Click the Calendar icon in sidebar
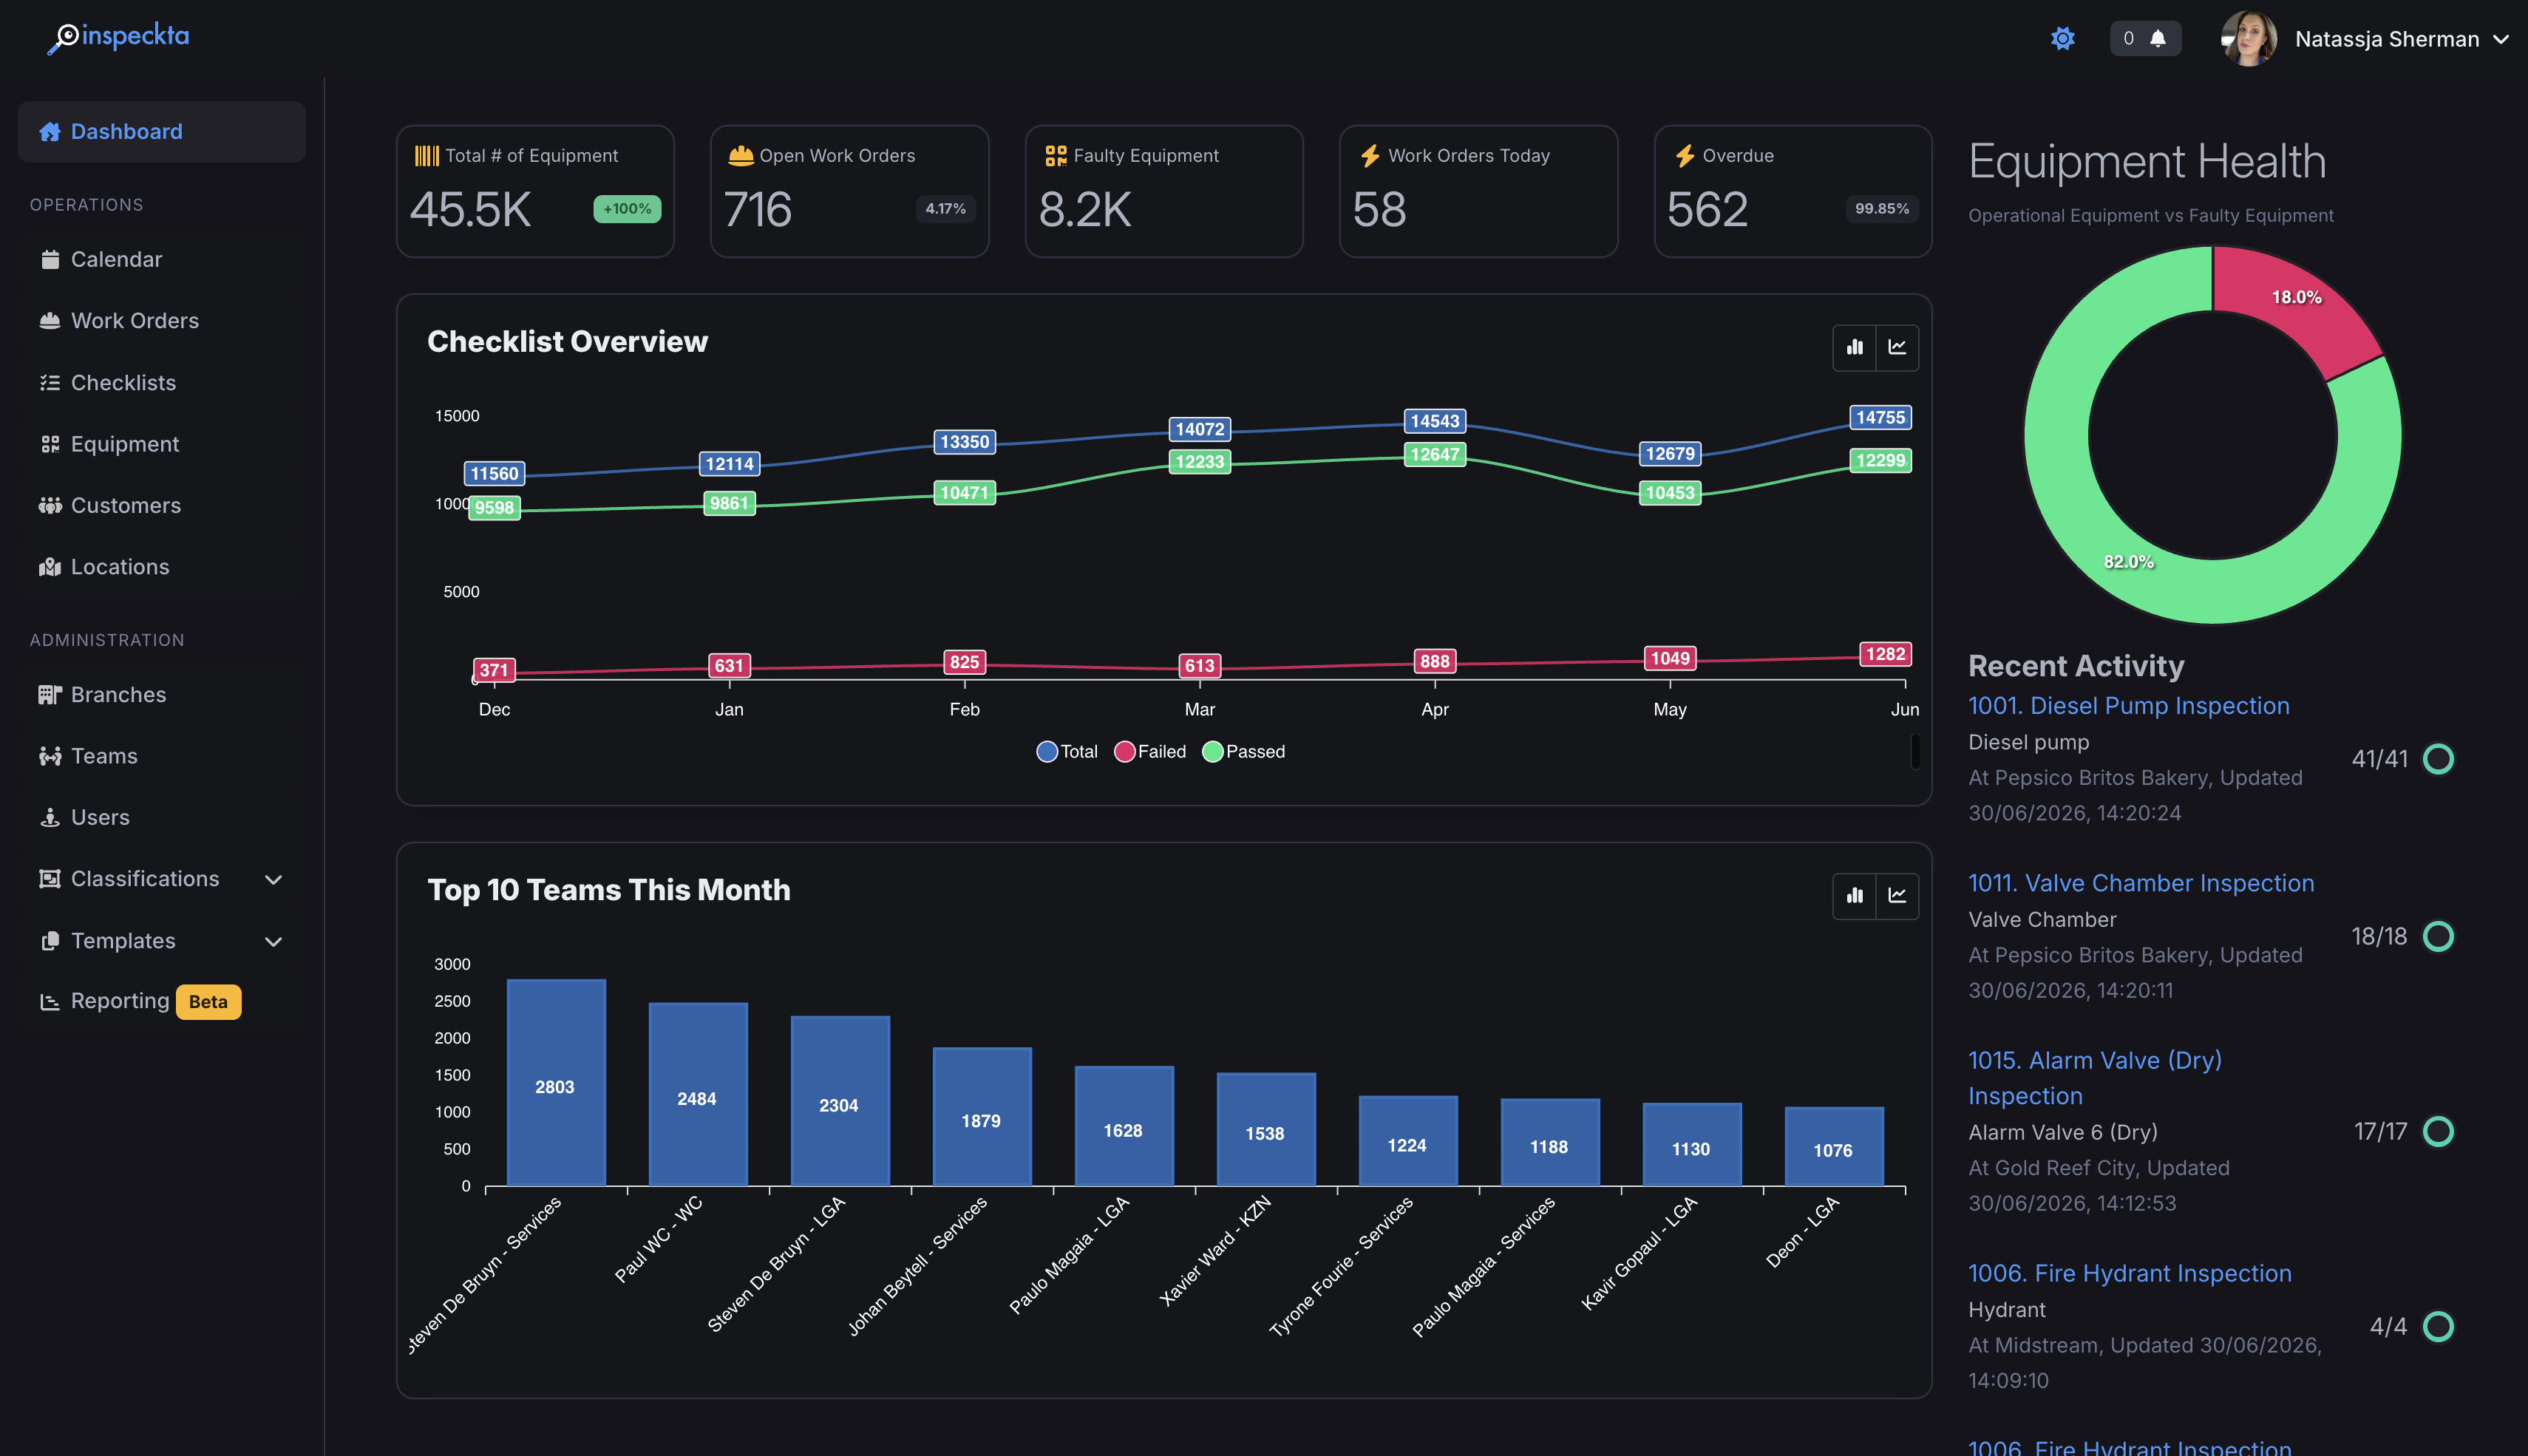The width and height of the screenshot is (2528, 1456). (50, 259)
